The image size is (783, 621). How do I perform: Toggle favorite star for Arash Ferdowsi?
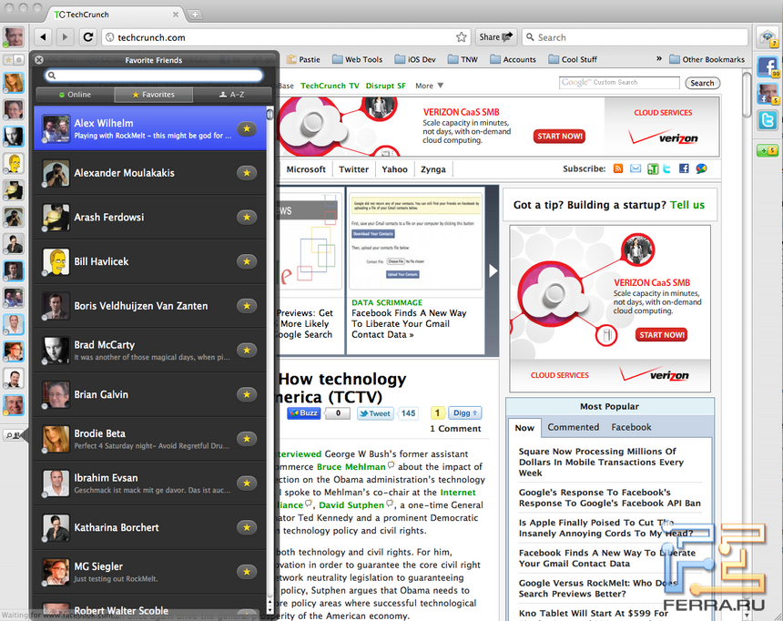247,218
